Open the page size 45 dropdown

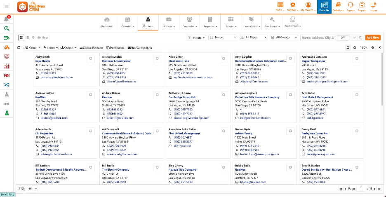[x=33, y=189]
